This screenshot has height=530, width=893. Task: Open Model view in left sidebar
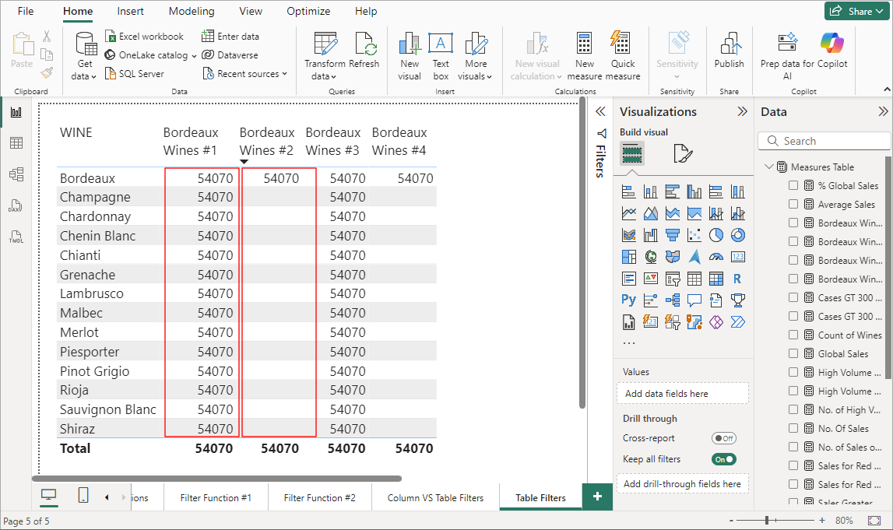point(16,174)
